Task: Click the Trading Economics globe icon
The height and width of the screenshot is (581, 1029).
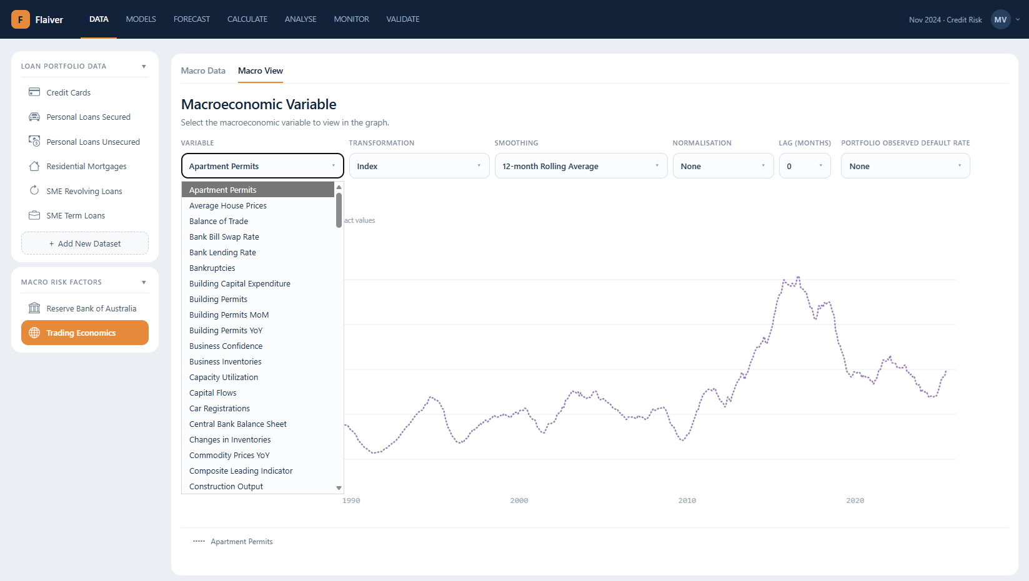Action: 34,333
